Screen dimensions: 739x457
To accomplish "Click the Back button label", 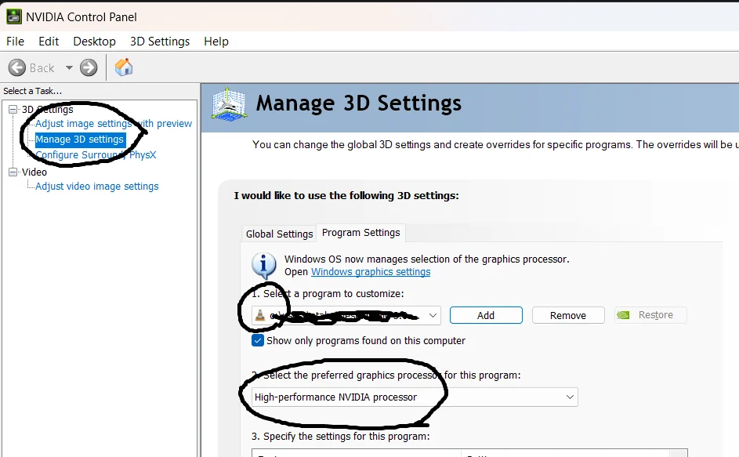I will (x=42, y=68).
